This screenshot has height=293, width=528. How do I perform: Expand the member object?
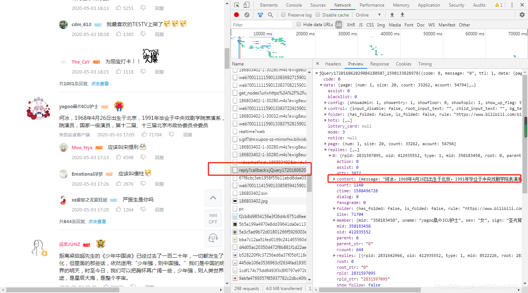[334, 220]
